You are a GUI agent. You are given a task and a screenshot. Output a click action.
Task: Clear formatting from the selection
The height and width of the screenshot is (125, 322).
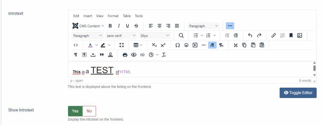(164, 55)
